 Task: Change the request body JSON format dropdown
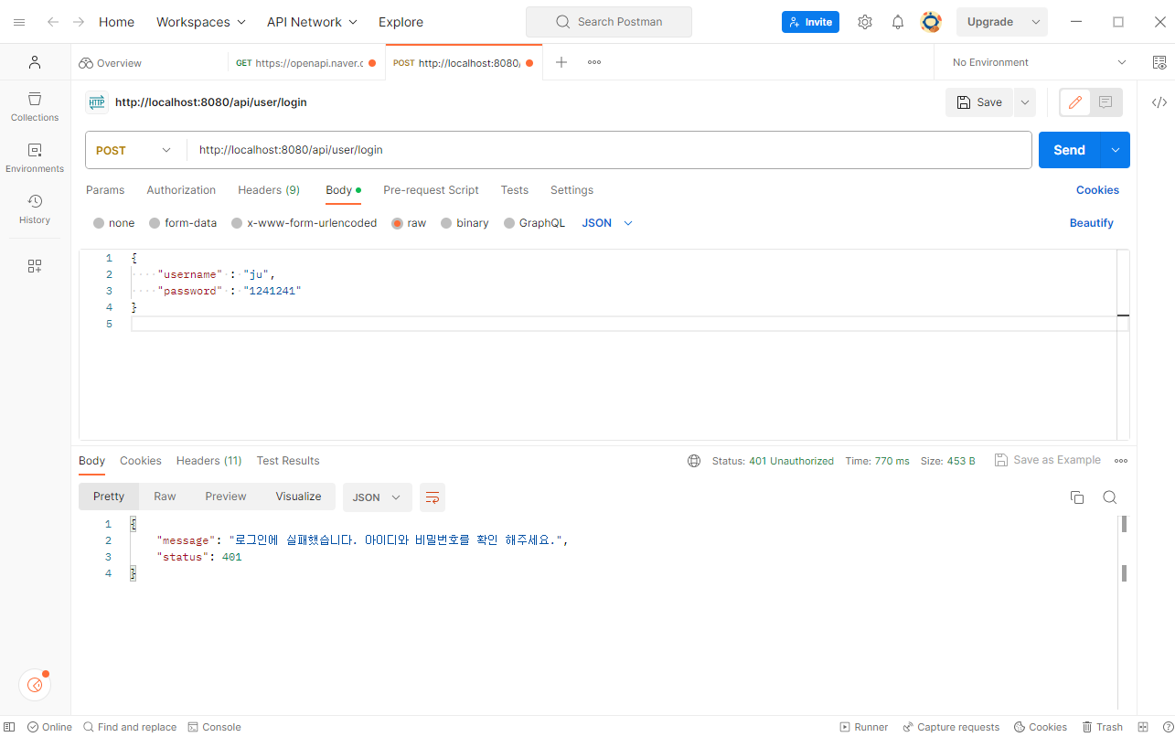pyautogui.click(x=607, y=223)
